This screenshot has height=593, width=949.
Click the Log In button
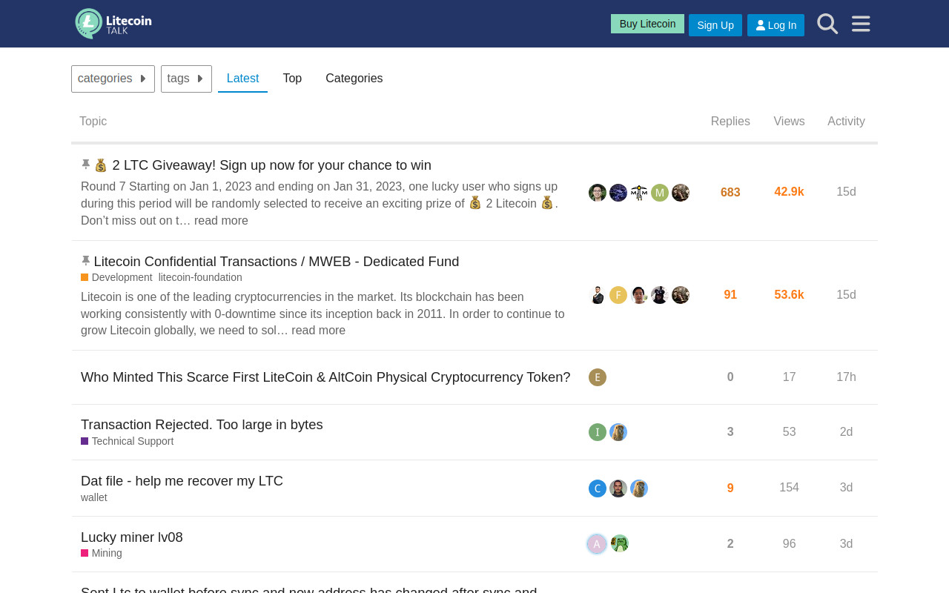776,25
